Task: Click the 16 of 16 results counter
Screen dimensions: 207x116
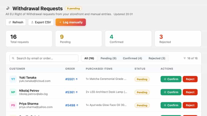Action: pyautogui.click(x=192, y=58)
